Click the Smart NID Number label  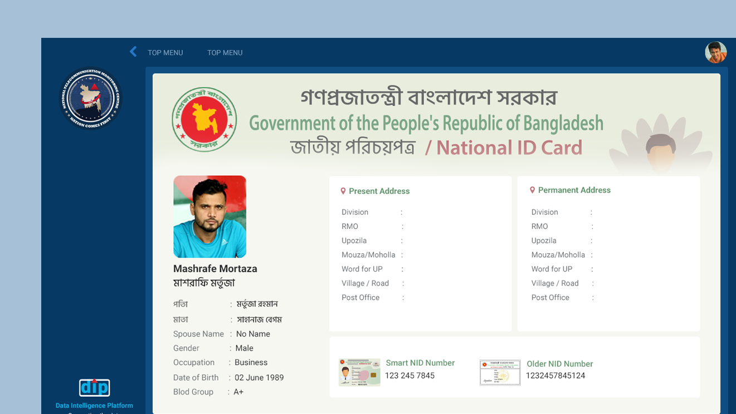tap(420, 363)
